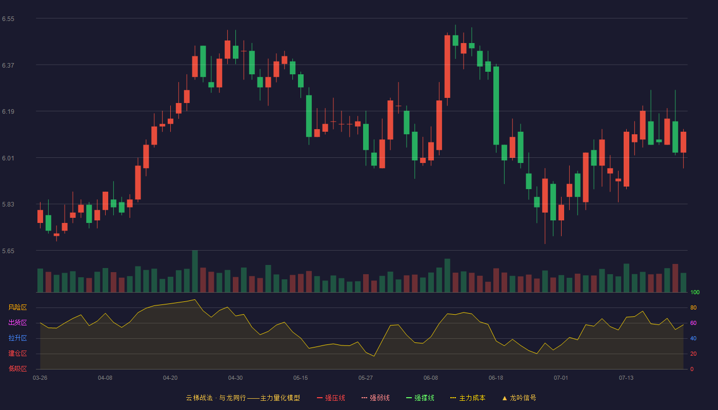Click the 06-08 date label

431,378
